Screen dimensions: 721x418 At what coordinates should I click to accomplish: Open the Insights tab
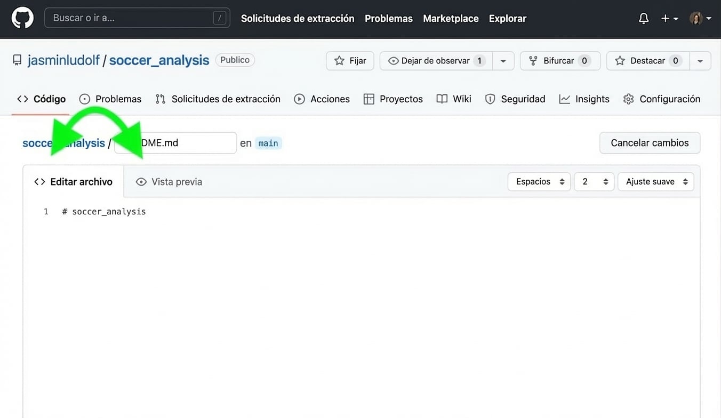tap(584, 99)
